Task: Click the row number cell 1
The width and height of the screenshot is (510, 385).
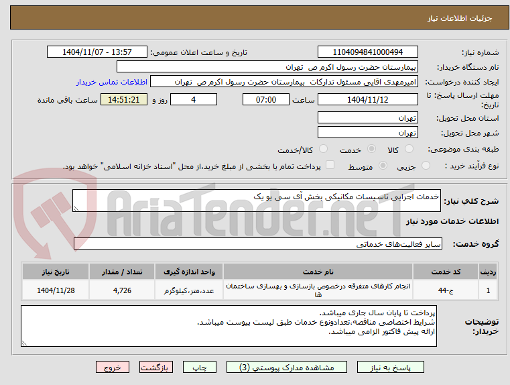Action: click(488, 290)
